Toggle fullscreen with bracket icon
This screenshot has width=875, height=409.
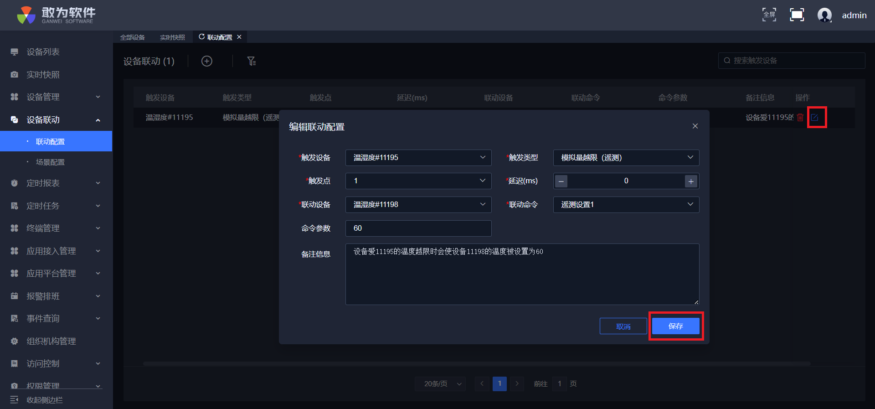(x=797, y=15)
